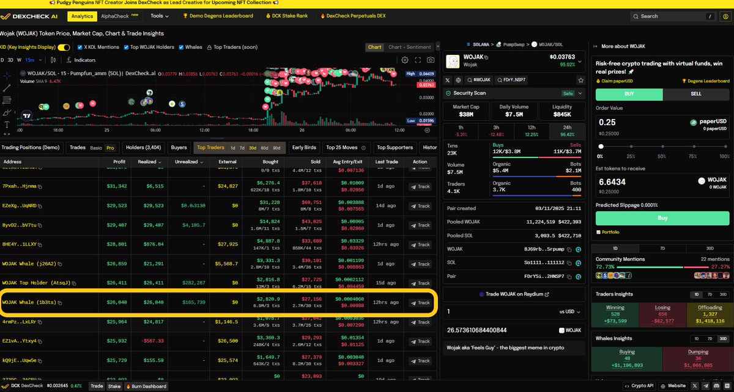This screenshot has width=734, height=392.
Task: Open explorer icon for WOJAK address row
Action: pyautogui.click(x=578, y=249)
